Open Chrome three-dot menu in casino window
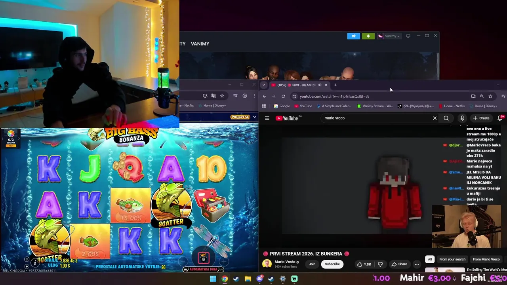The image size is (507, 285). point(254,96)
